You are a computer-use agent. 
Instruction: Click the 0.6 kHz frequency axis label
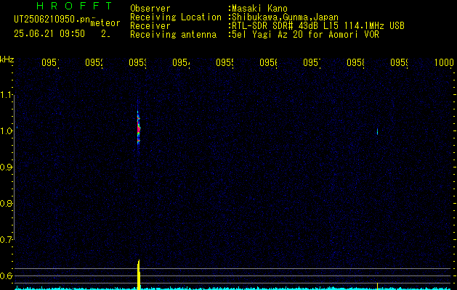tap(7, 275)
